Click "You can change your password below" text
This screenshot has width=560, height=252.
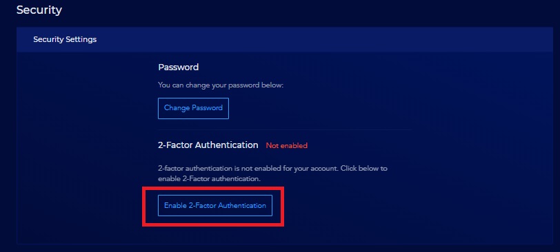pos(221,85)
